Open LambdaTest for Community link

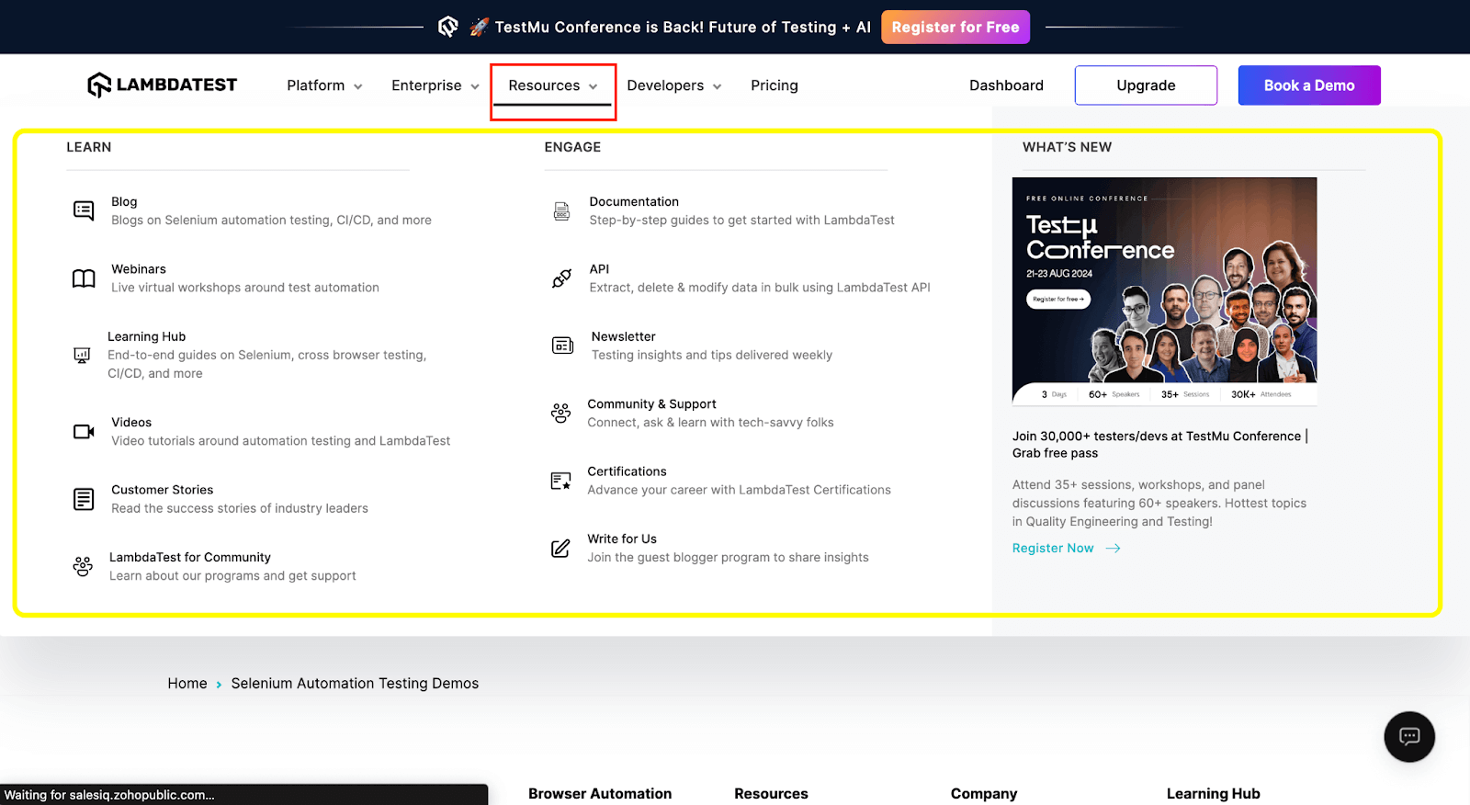point(190,558)
